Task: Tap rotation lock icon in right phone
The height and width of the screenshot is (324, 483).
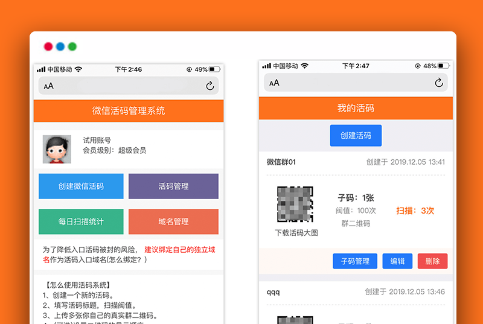Action: coord(418,66)
